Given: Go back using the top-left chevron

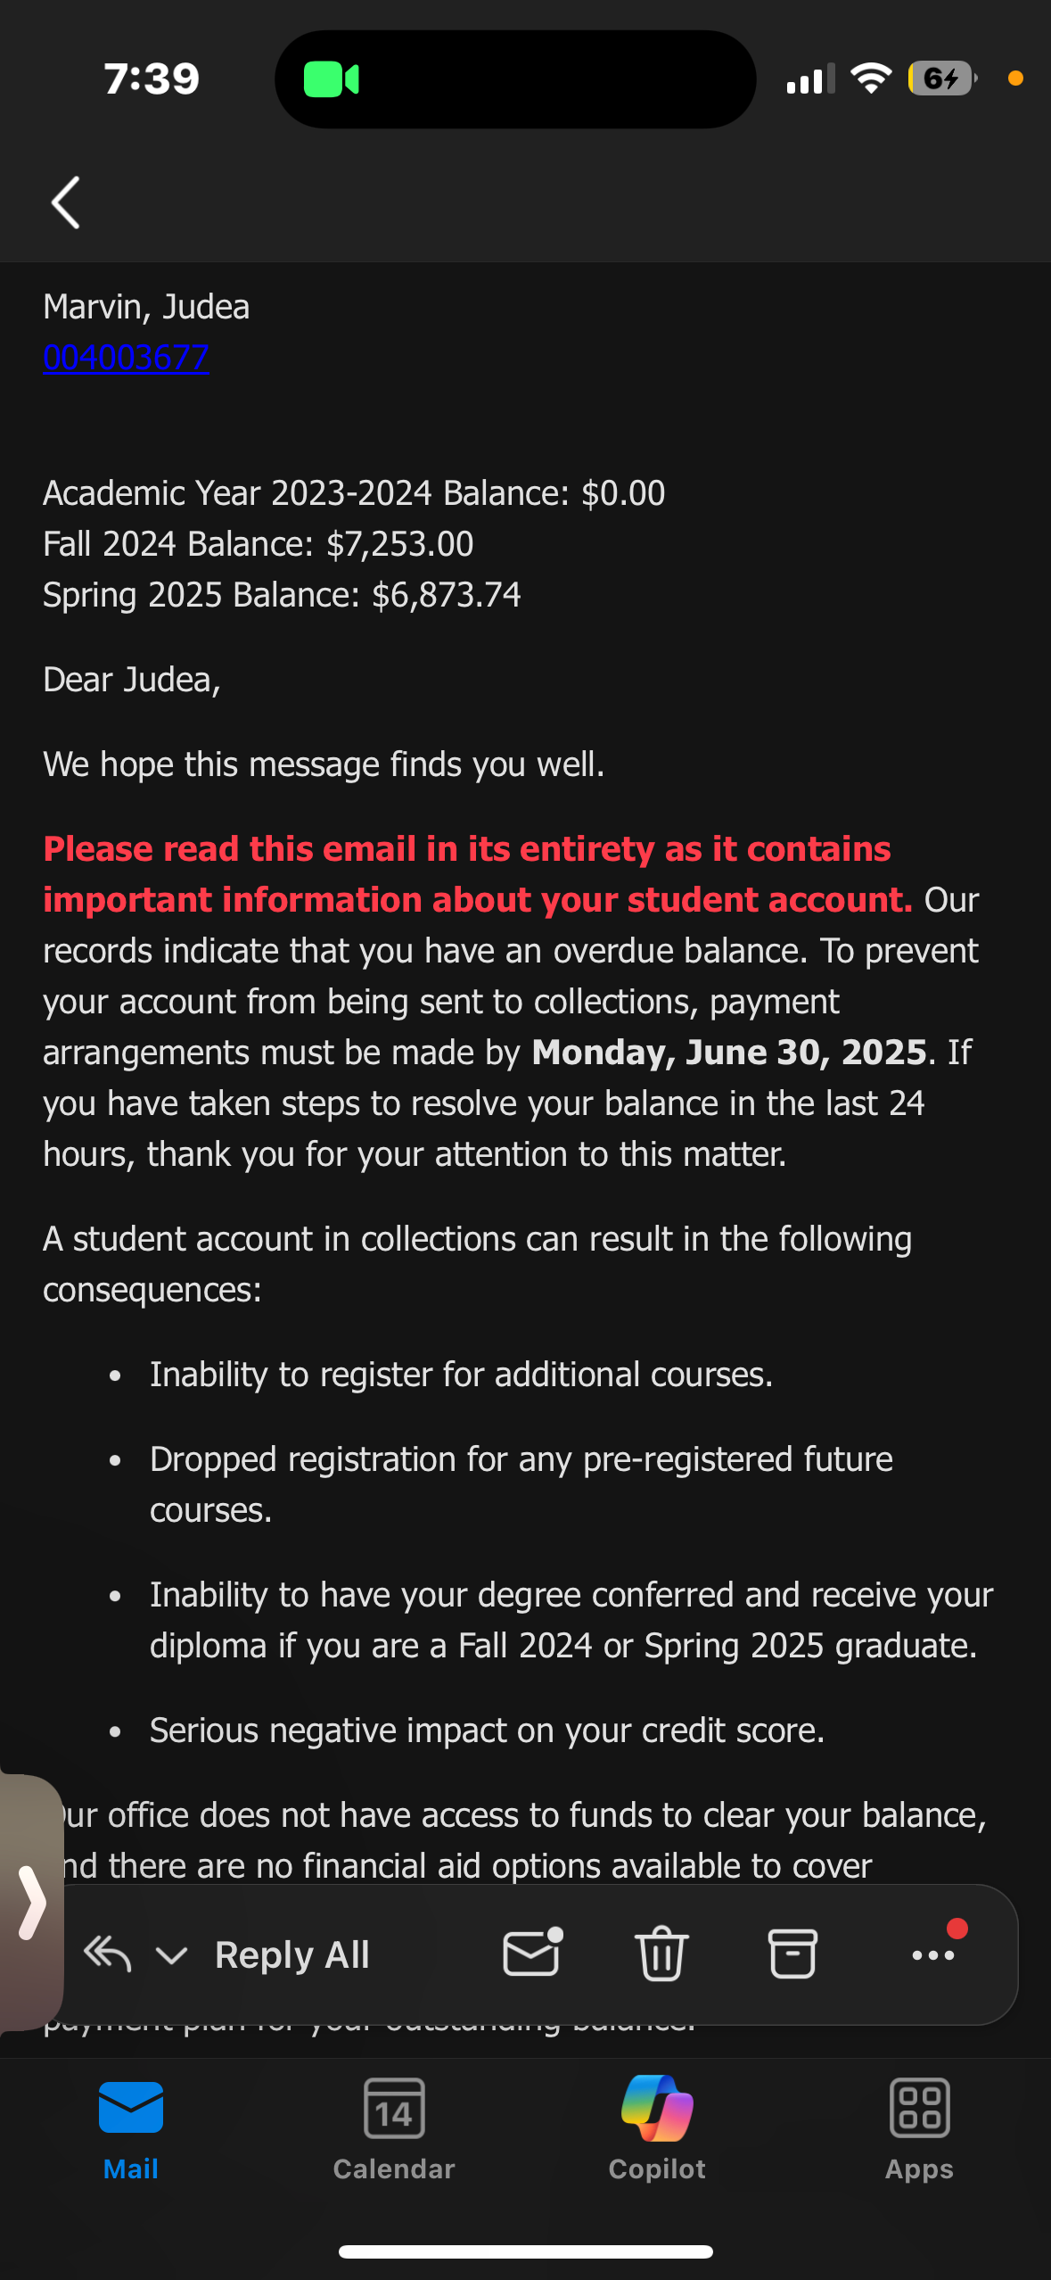Looking at the screenshot, I should point(66,202).
